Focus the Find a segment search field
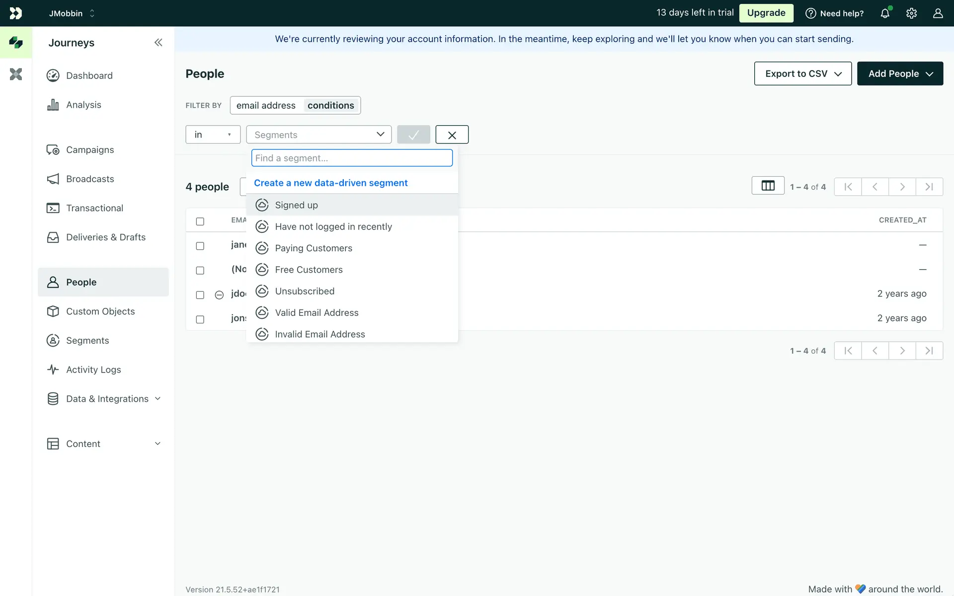This screenshot has height=596, width=954. pos(352,158)
